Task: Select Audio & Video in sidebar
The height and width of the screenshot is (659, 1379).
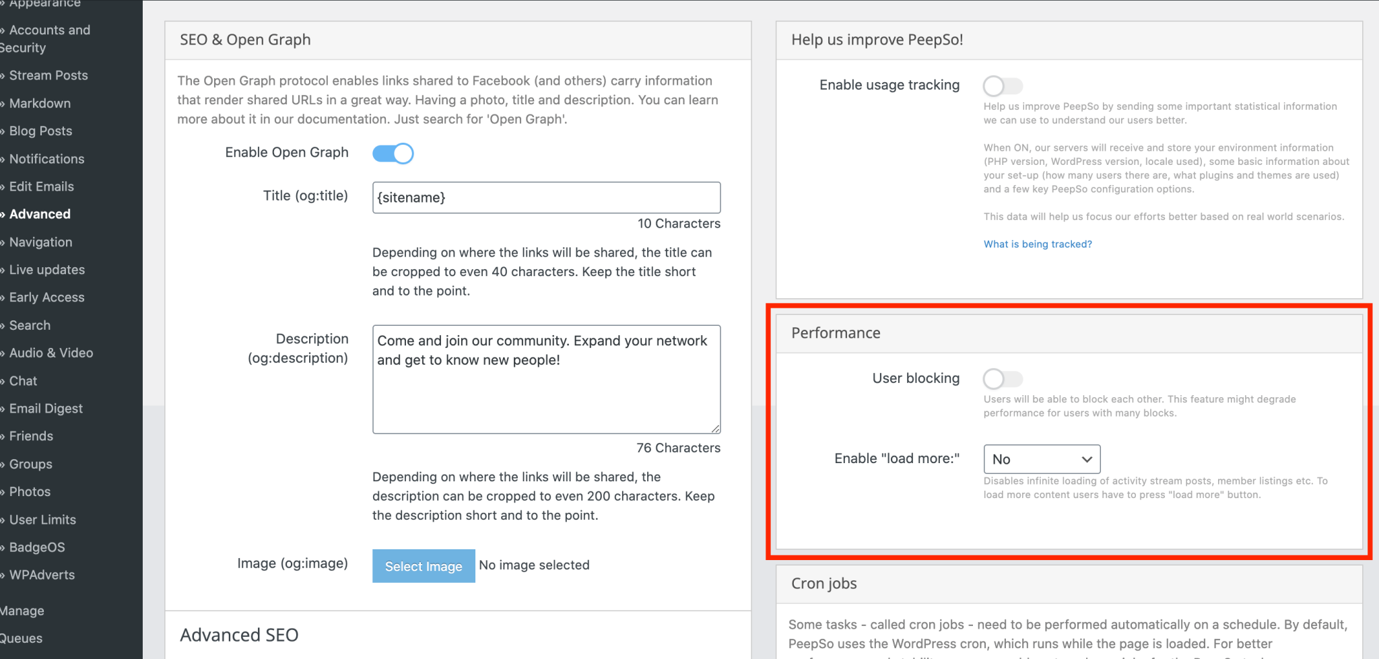Action: 51,353
